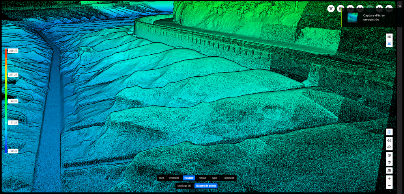The width and height of the screenshot is (404, 194).
Task: Zoom out with the minus button
Action: pos(389,185)
